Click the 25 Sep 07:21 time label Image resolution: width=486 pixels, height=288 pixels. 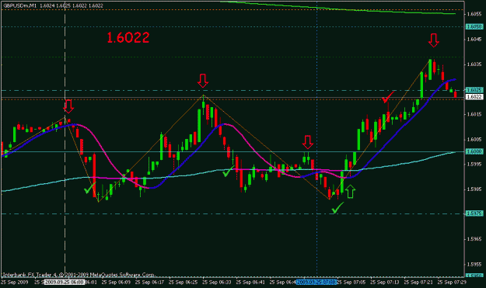418,282
